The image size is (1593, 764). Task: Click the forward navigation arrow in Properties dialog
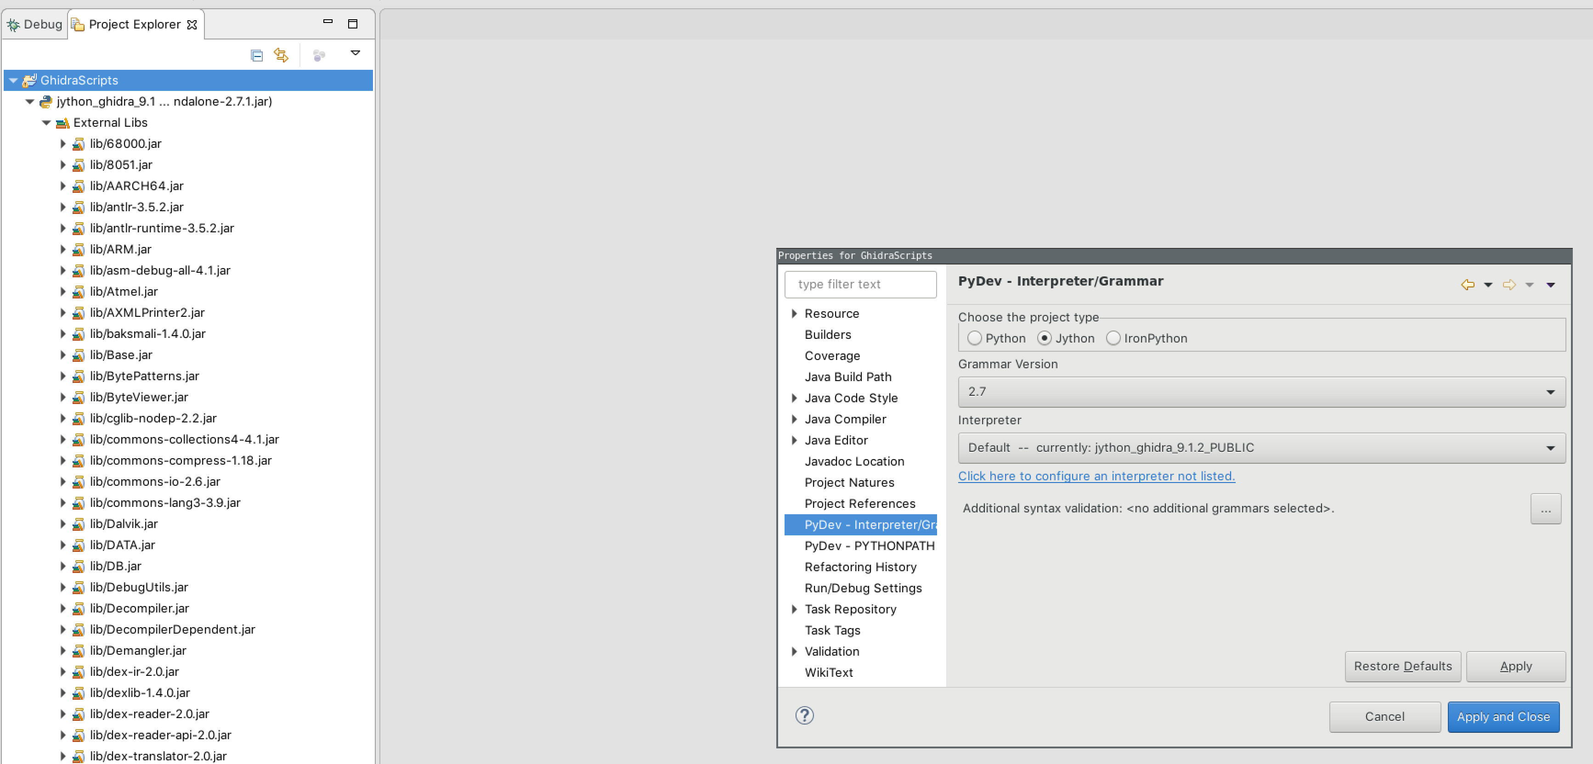point(1509,285)
